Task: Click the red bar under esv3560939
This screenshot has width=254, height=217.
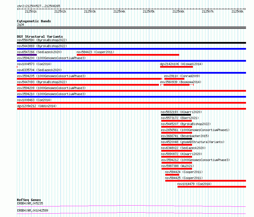Action: (x=177, y=85)
